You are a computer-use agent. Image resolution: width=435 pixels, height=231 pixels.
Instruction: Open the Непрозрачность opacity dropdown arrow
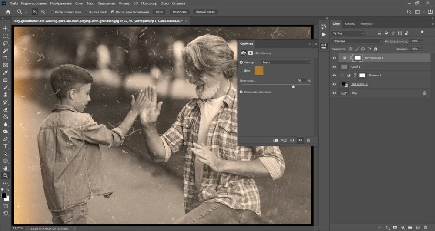point(420,41)
